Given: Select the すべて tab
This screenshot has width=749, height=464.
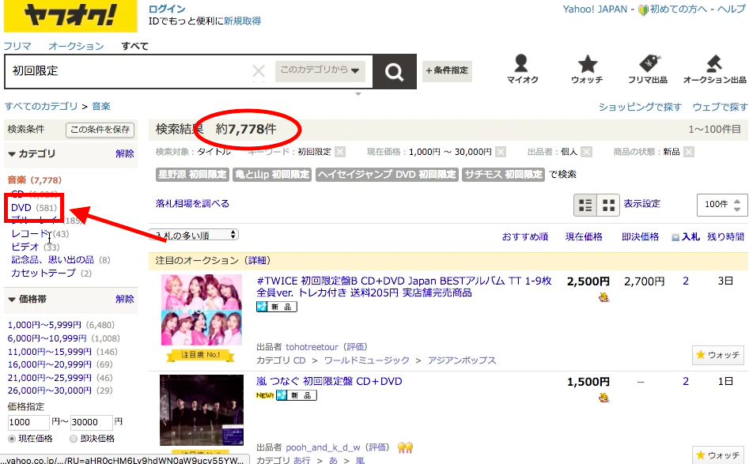Looking at the screenshot, I should click(x=134, y=47).
